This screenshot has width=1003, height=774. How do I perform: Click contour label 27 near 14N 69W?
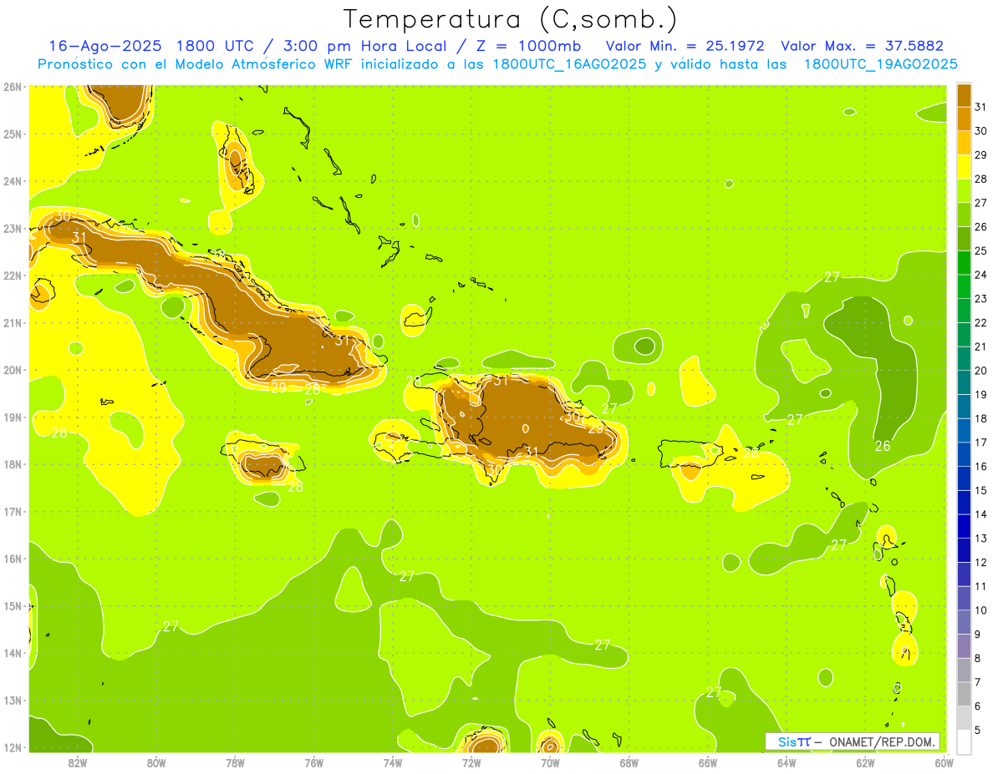coord(603,645)
